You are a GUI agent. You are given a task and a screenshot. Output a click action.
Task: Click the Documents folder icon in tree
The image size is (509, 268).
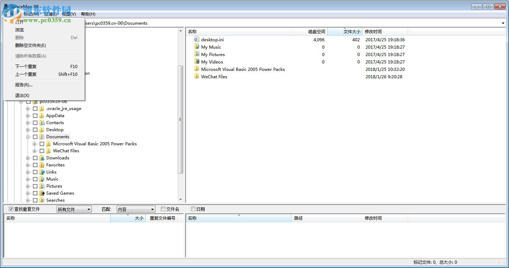click(42, 137)
